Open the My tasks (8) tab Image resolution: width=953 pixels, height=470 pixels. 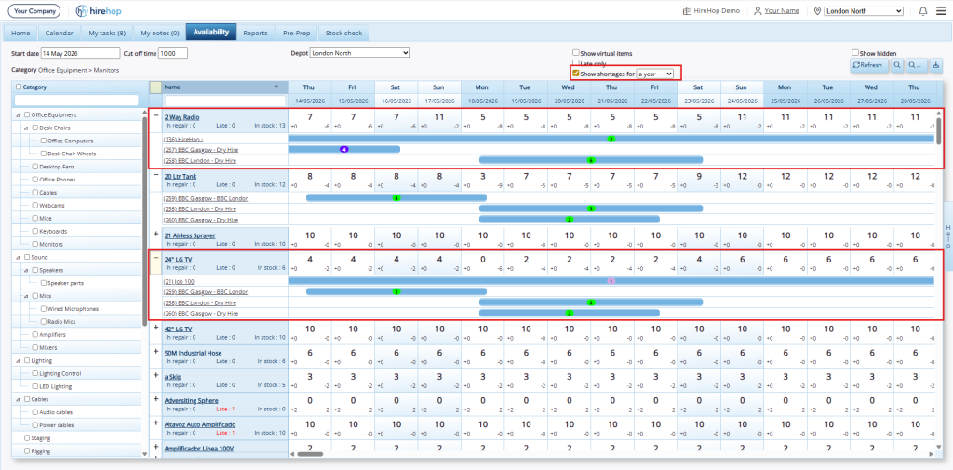click(107, 33)
